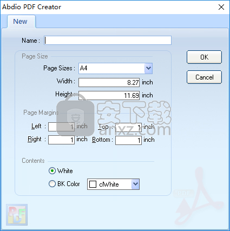Click the Right margin label
The height and width of the screenshot is (231, 230).
37,139
